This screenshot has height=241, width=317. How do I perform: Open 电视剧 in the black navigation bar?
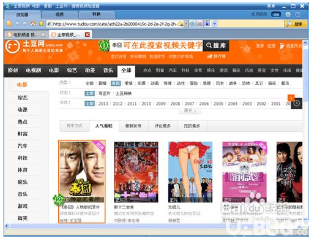pos(33,71)
